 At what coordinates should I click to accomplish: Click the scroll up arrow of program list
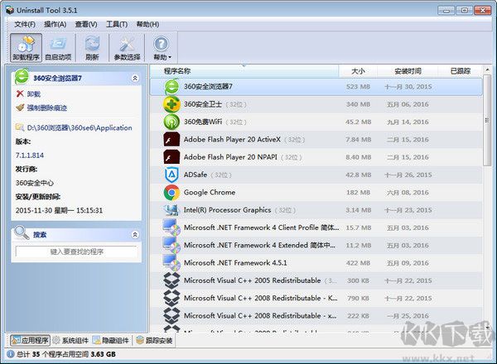487,69
